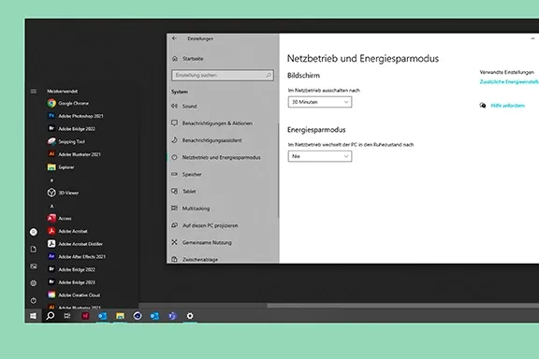Select Sound in Settings sidebar
Image resolution: width=539 pixels, height=359 pixels.
[184, 107]
